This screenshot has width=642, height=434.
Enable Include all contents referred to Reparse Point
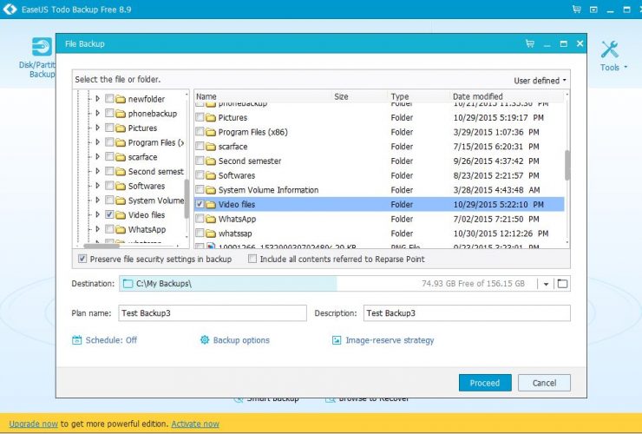[252, 259]
